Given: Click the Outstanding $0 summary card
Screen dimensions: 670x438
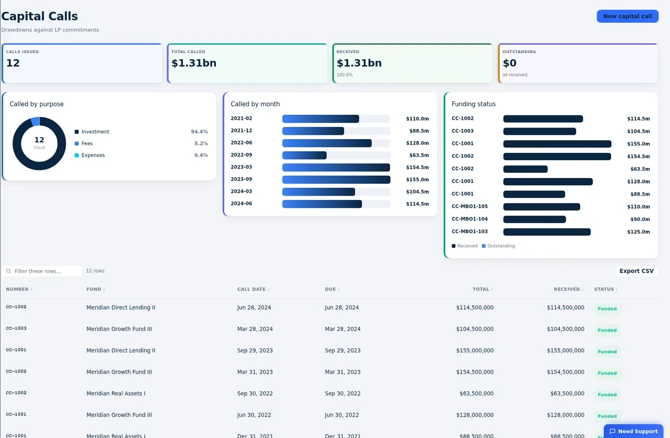Looking at the screenshot, I should 578,63.
